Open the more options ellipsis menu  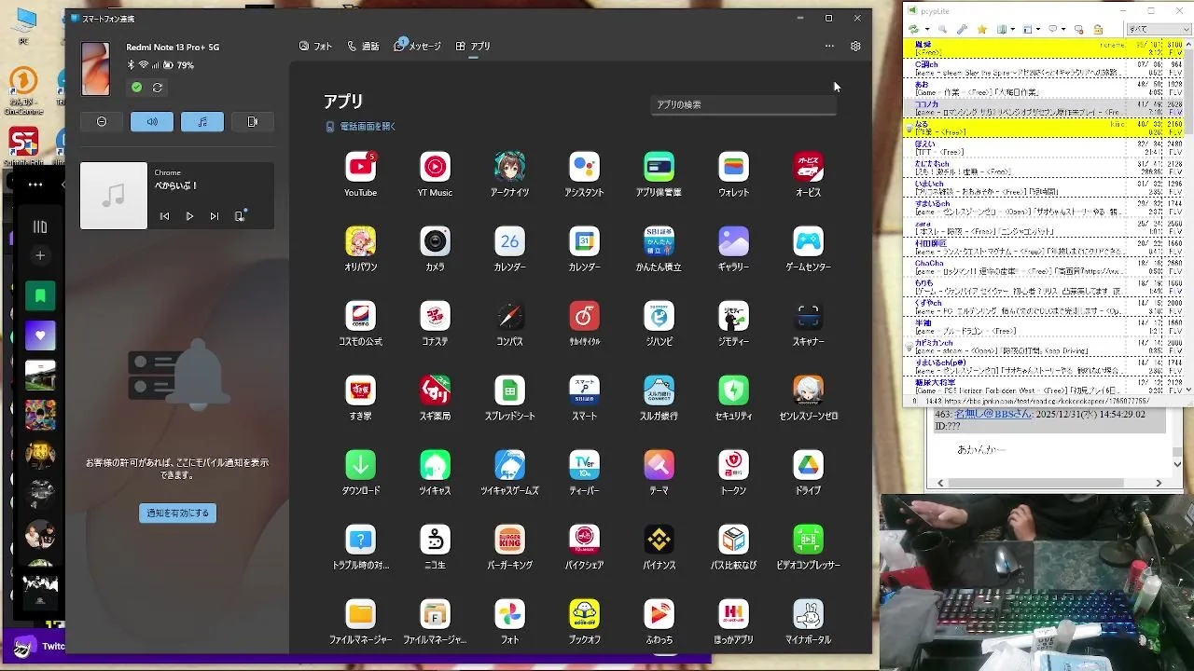coord(829,46)
